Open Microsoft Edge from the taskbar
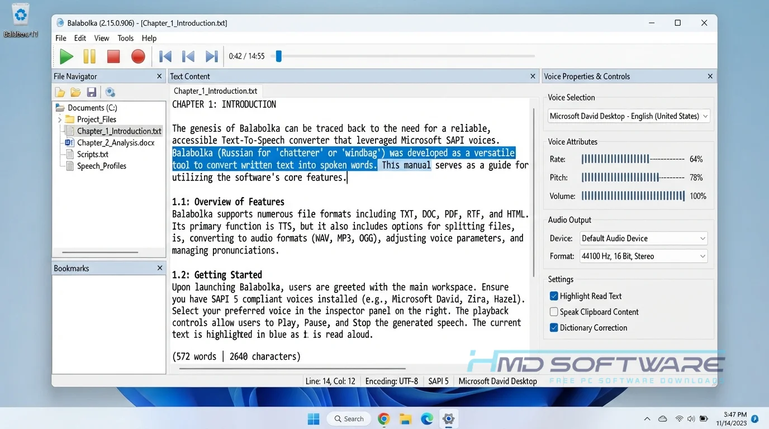 pos(426,418)
